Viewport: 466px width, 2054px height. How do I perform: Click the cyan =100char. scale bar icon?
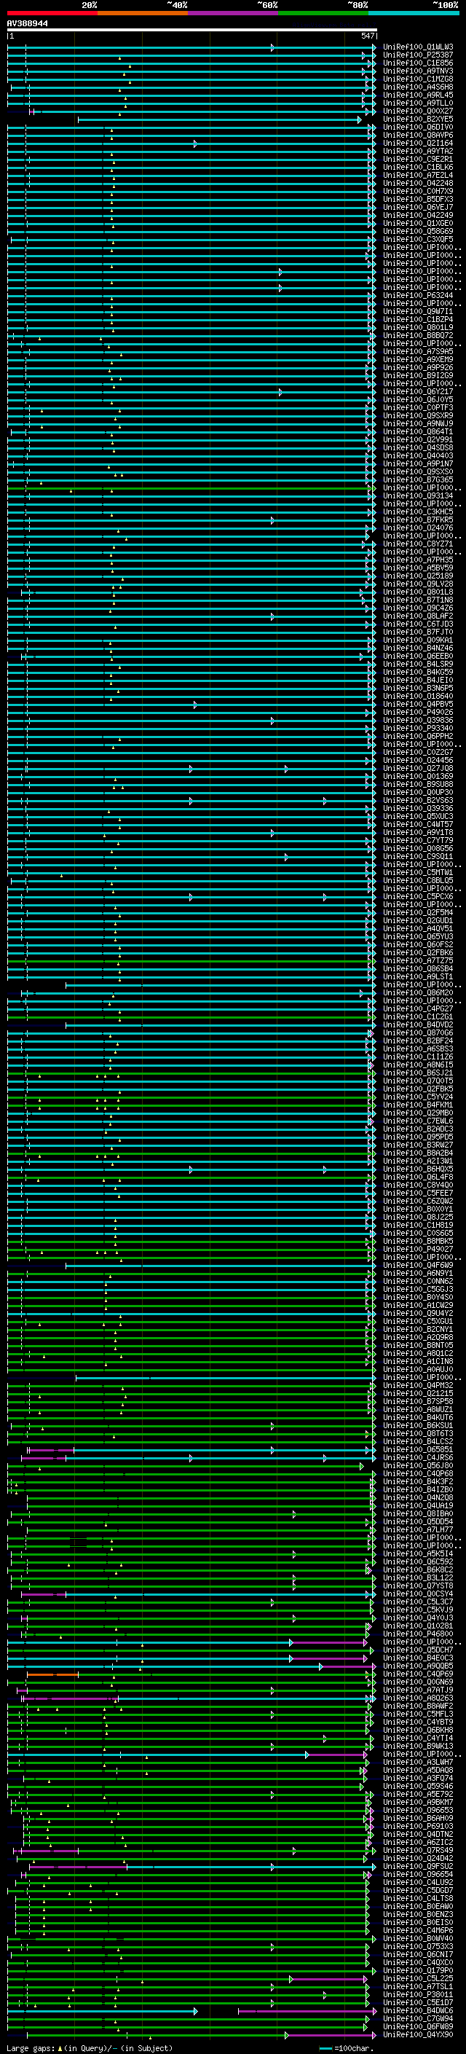click(325, 2047)
